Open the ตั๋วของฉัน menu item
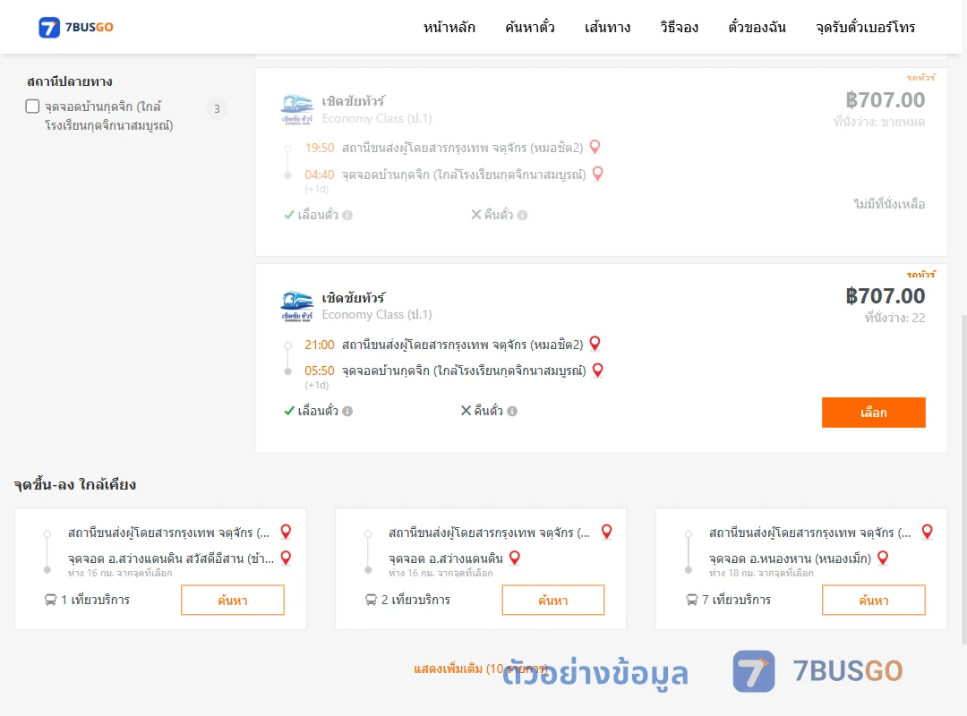This screenshot has height=716, width=967. [757, 27]
